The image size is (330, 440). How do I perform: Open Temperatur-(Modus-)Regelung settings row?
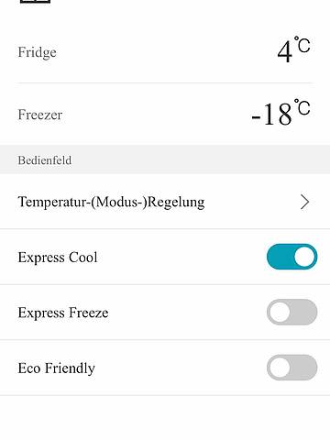pos(165,202)
